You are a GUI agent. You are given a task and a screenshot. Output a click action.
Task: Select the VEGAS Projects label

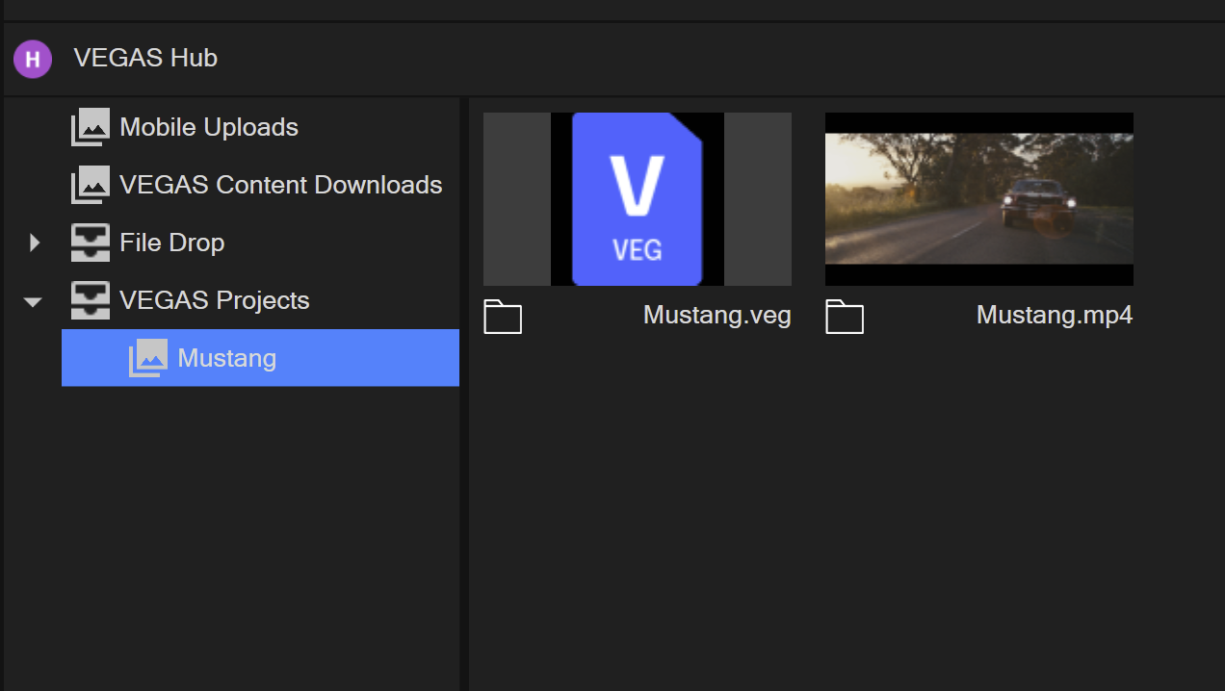[214, 300]
